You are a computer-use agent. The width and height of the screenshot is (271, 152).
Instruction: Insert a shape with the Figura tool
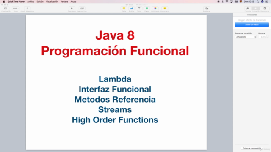147,8
